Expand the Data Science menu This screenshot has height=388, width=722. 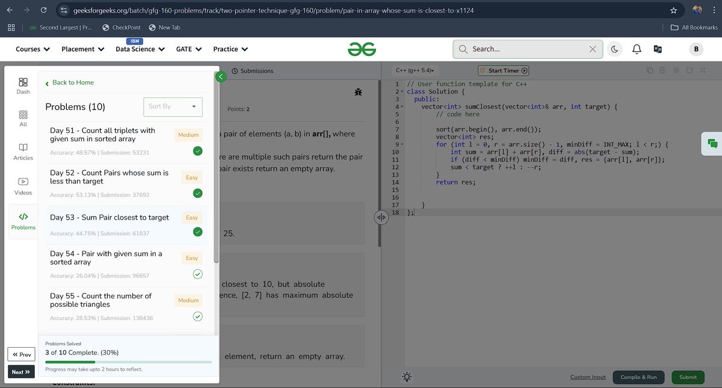[140, 49]
